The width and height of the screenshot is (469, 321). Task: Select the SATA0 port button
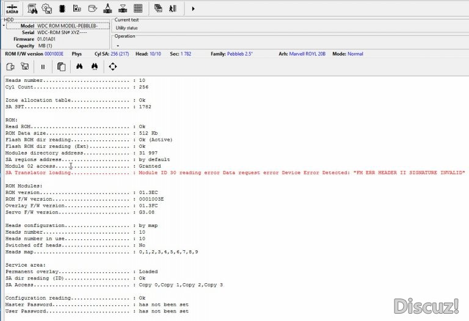(x=12, y=9)
